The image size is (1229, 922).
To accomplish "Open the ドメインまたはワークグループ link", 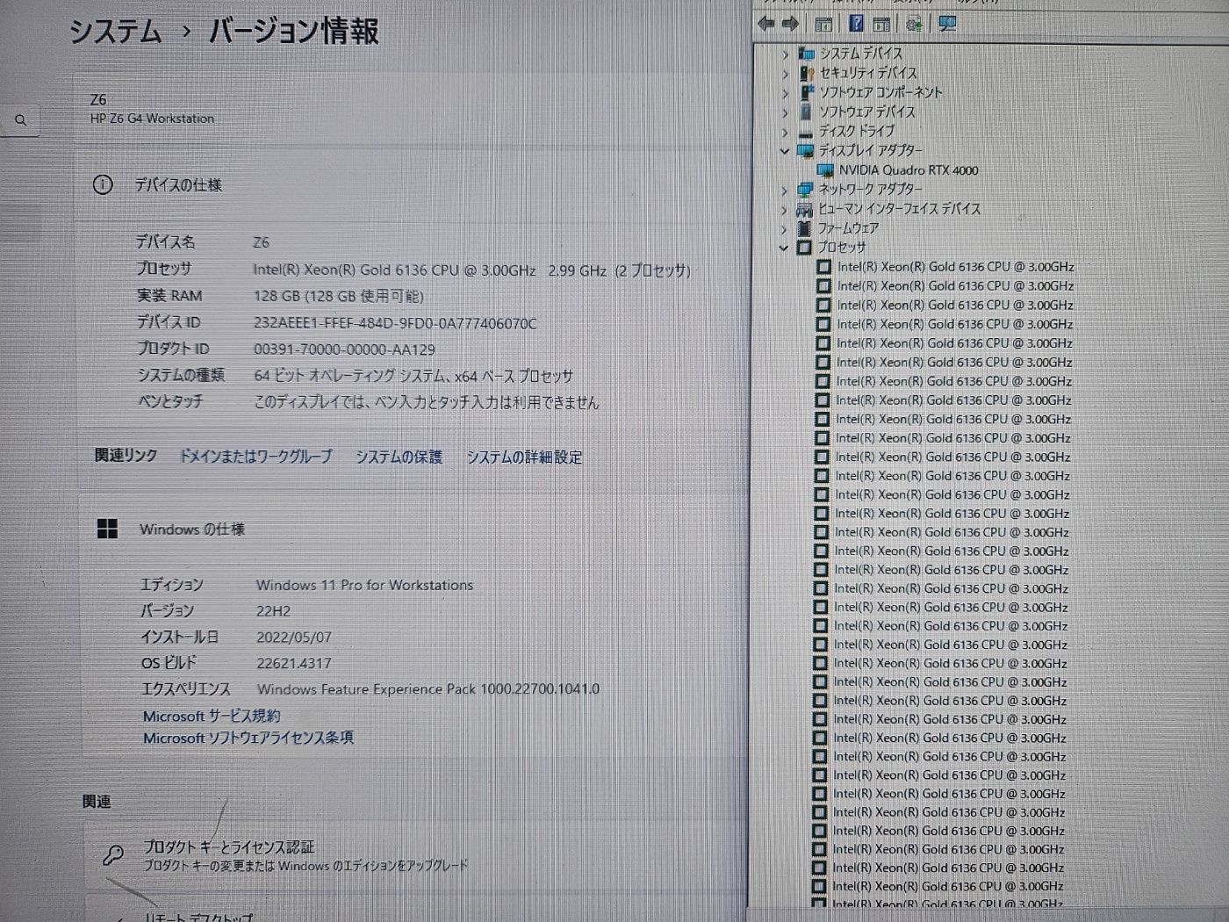I will coord(255,457).
